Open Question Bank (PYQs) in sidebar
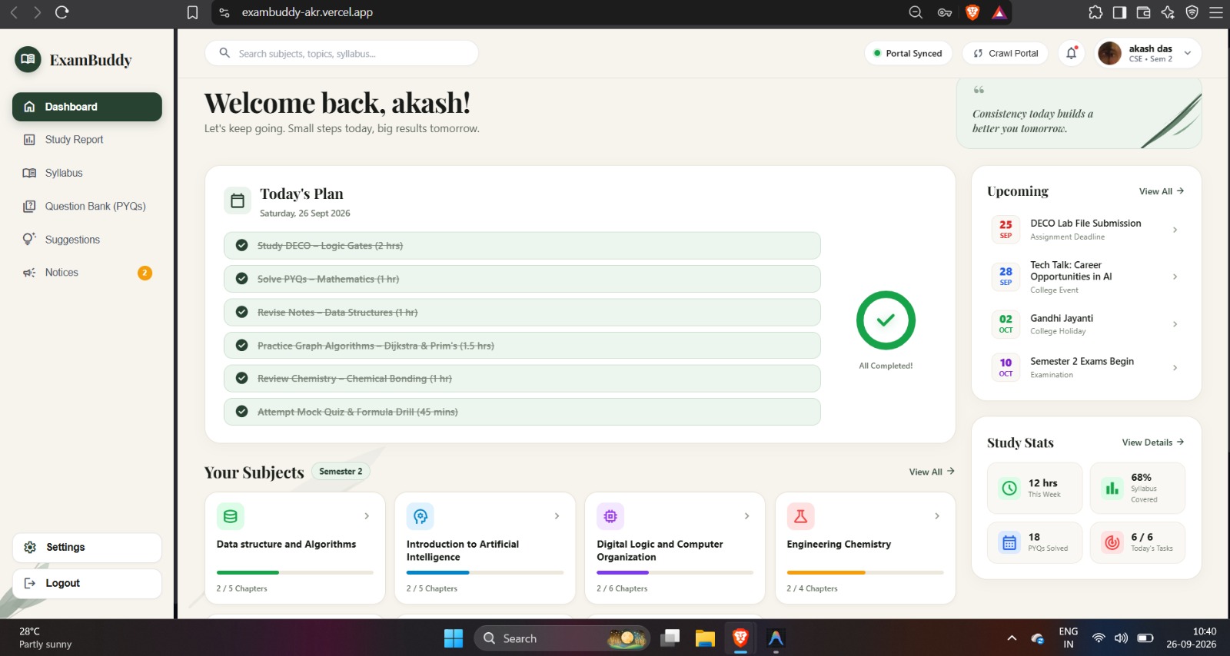 (x=87, y=206)
